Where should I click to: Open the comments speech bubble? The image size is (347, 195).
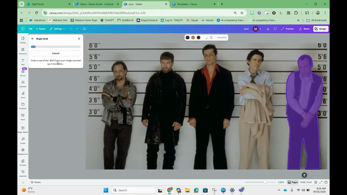(275, 29)
